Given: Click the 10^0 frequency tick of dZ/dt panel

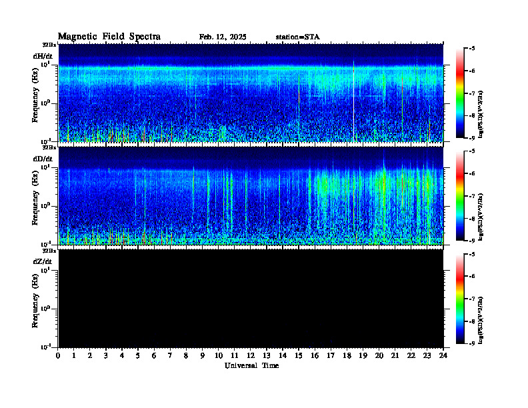Looking at the screenshot, I should point(45,309).
